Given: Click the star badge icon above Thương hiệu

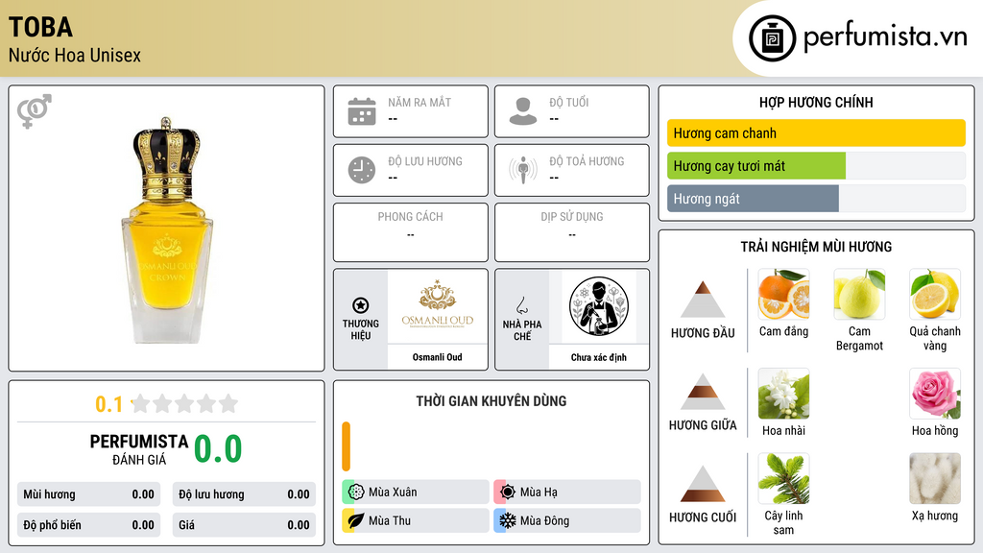Looking at the screenshot, I should tap(361, 305).
